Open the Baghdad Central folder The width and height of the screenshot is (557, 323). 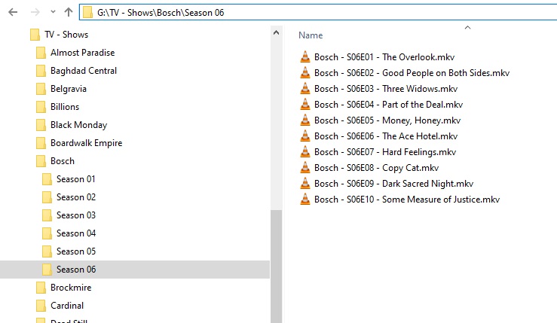click(x=84, y=71)
